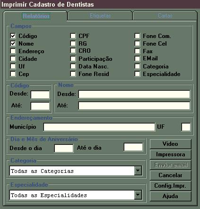Focus the Código Até input field
This screenshot has height=209, width=200.
[40, 106]
